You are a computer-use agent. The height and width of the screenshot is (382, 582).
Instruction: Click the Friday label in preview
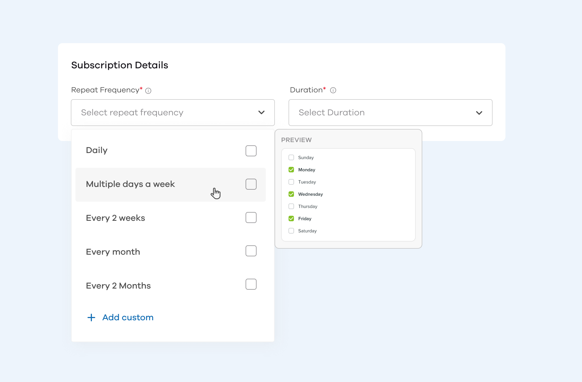(305, 219)
